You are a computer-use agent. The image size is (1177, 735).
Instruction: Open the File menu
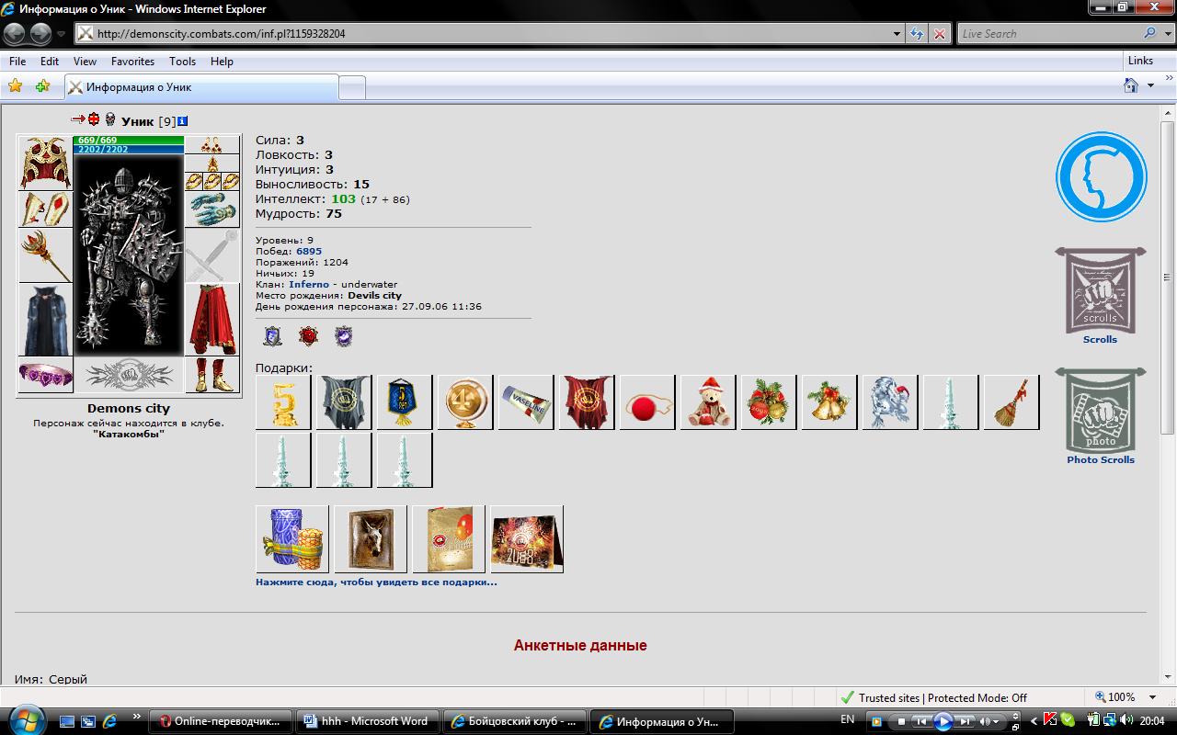[17, 62]
